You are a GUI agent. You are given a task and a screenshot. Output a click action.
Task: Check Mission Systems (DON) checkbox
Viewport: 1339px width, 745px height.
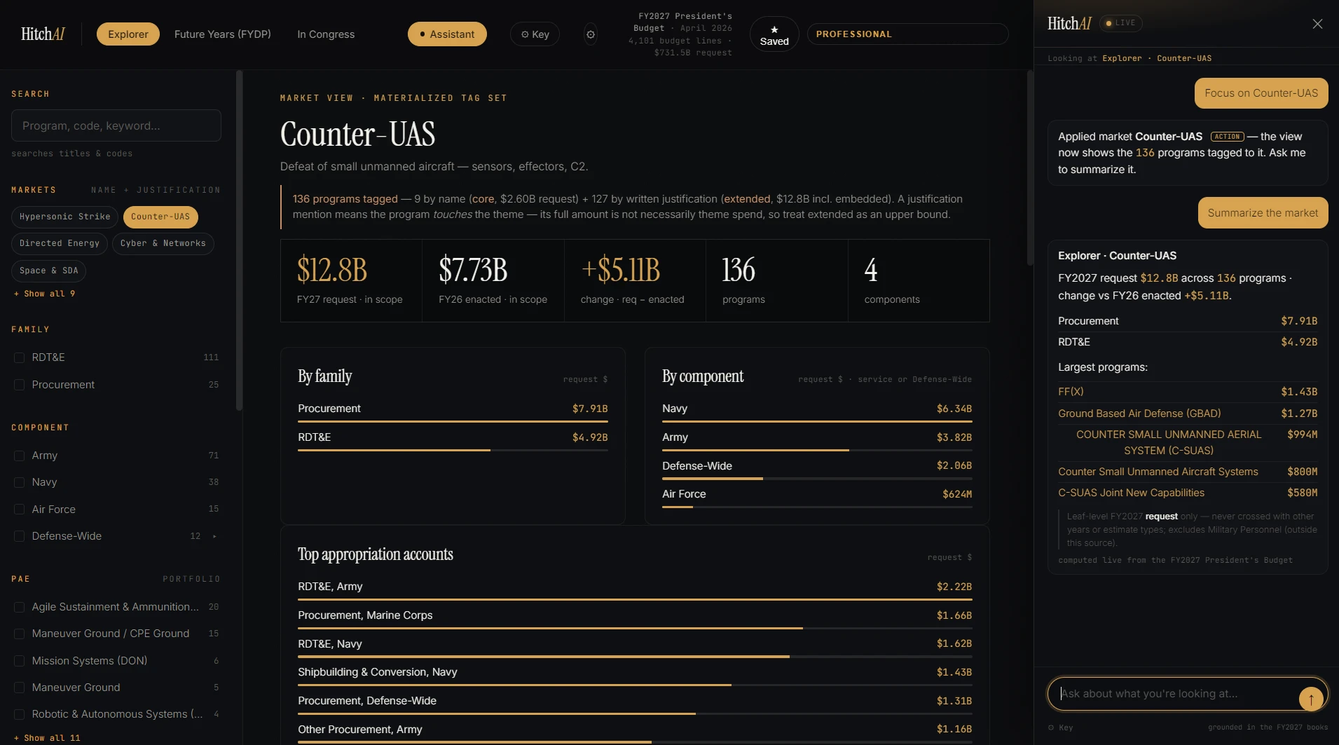(19, 661)
